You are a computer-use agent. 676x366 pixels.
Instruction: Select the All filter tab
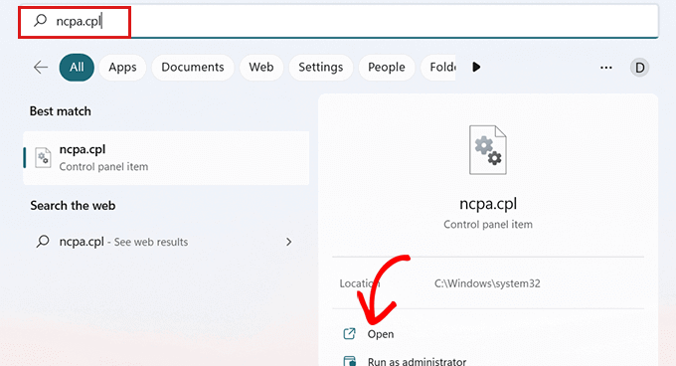click(x=77, y=68)
